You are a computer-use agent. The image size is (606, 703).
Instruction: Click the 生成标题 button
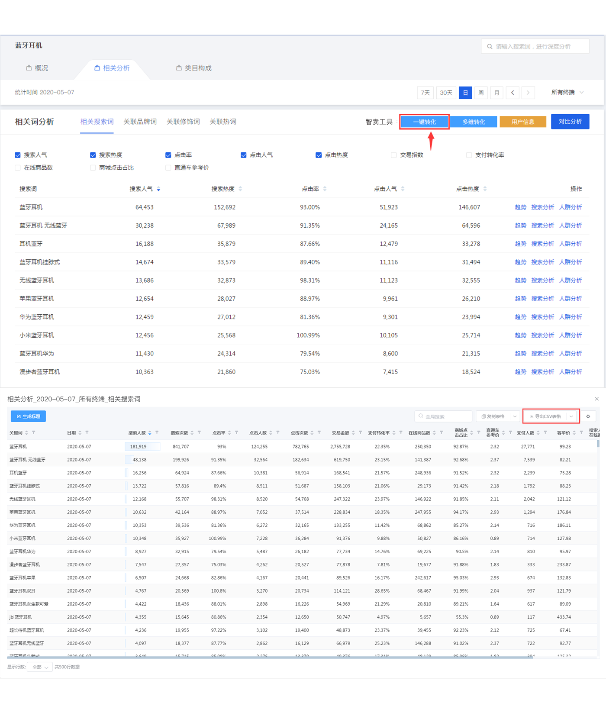point(28,416)
